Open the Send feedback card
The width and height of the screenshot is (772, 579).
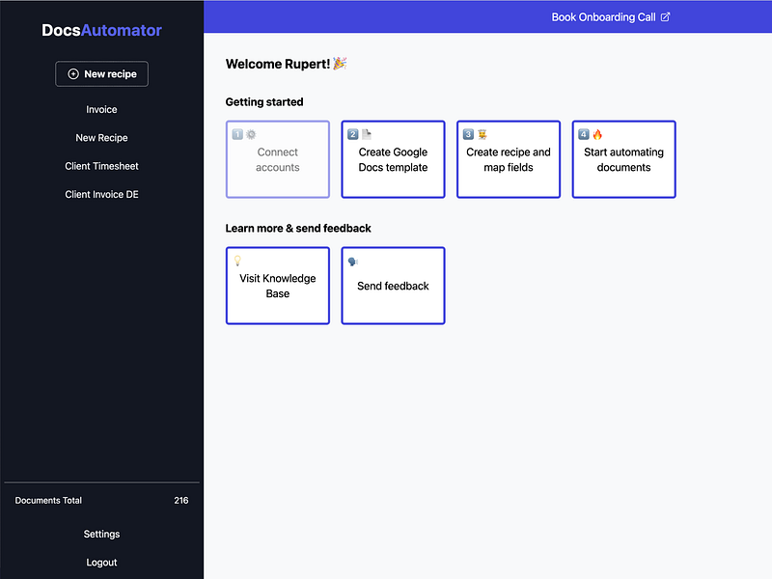tap(393, 286)
